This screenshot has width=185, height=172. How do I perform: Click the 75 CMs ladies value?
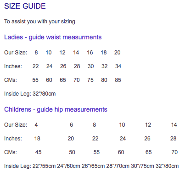[90, 80]
